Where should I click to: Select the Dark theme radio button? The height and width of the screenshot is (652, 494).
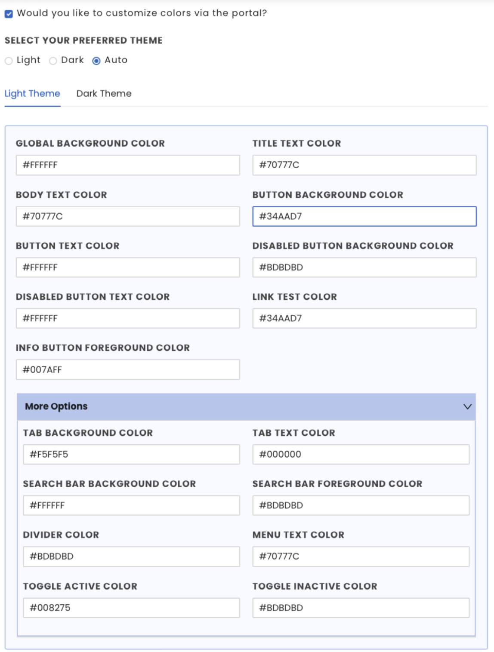[x=53, y=61]
